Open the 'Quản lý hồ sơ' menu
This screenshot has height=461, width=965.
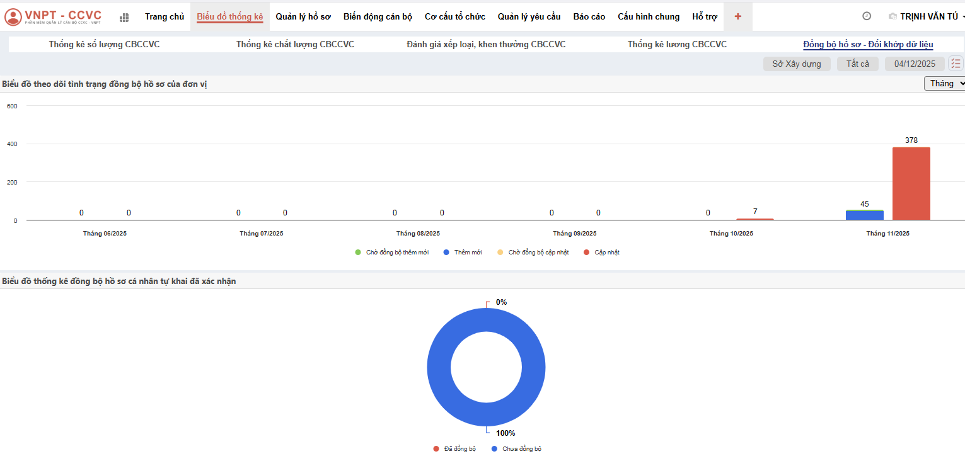pyautogui.click(x=303, y=16)
